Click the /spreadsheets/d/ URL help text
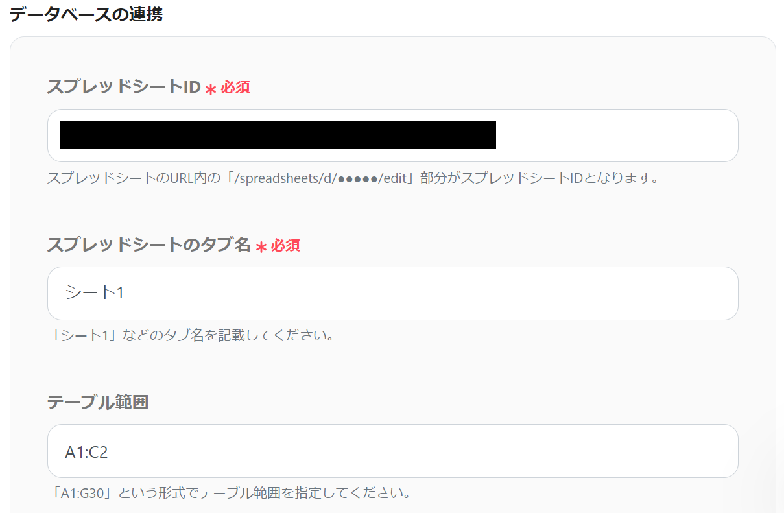 [353, 178]
